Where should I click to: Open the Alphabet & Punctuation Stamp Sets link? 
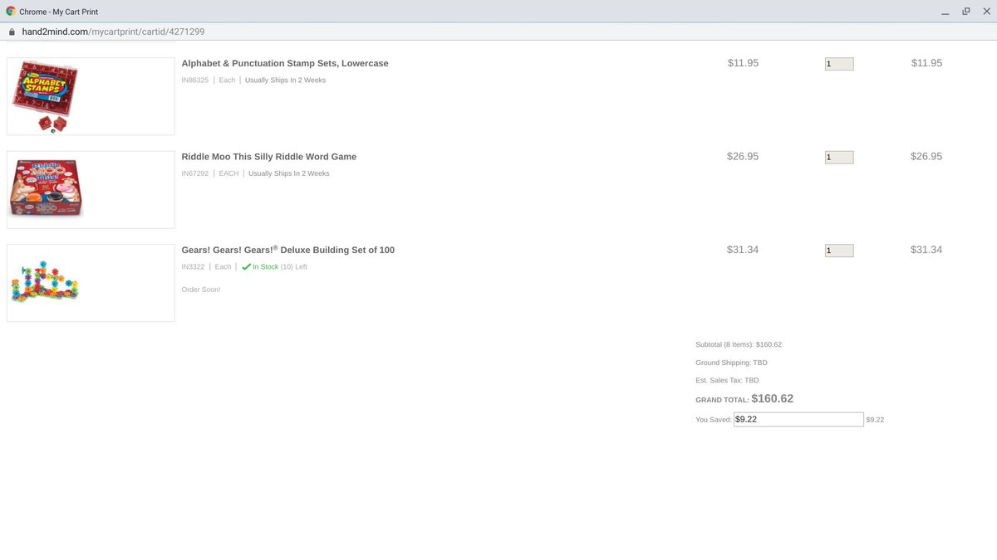click(x=285, y=63)
